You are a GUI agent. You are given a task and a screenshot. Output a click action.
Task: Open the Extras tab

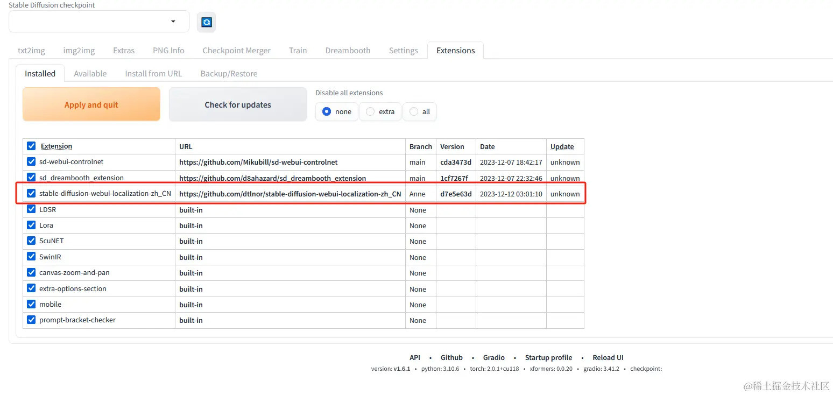124,51
